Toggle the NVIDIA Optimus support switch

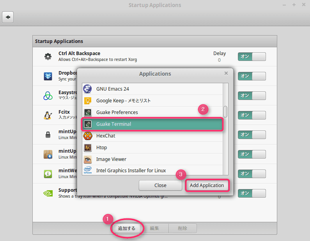[x=252, y=193]
